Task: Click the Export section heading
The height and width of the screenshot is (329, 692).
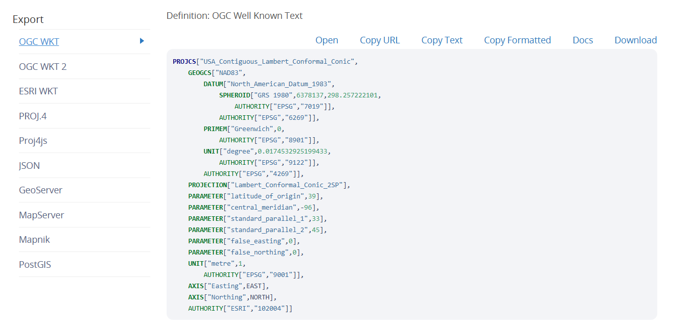Action: pos(28,19)
